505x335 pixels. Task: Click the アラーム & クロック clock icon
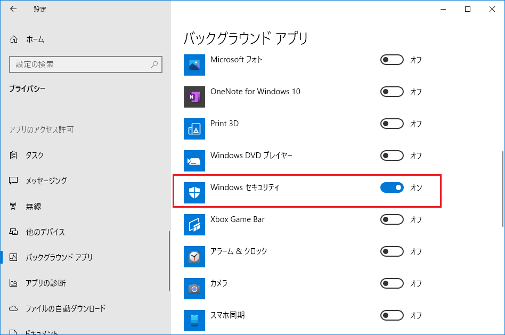click(194, 256)
